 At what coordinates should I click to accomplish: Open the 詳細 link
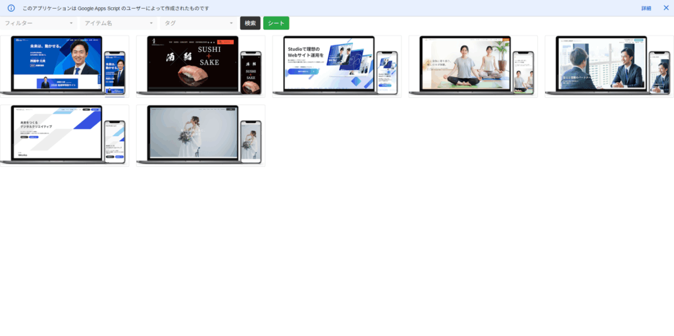pos(646,8)
